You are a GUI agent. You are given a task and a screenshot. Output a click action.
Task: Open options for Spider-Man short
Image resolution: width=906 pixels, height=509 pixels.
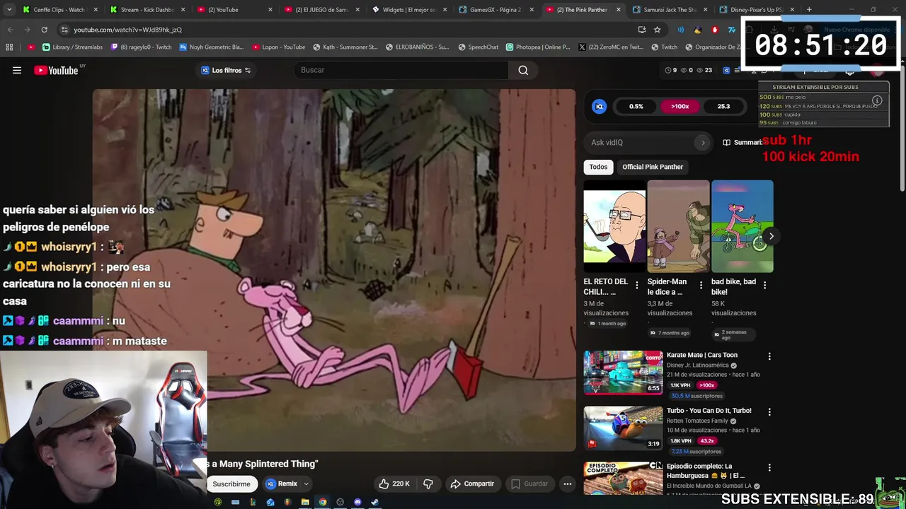[x=701, y=285]
